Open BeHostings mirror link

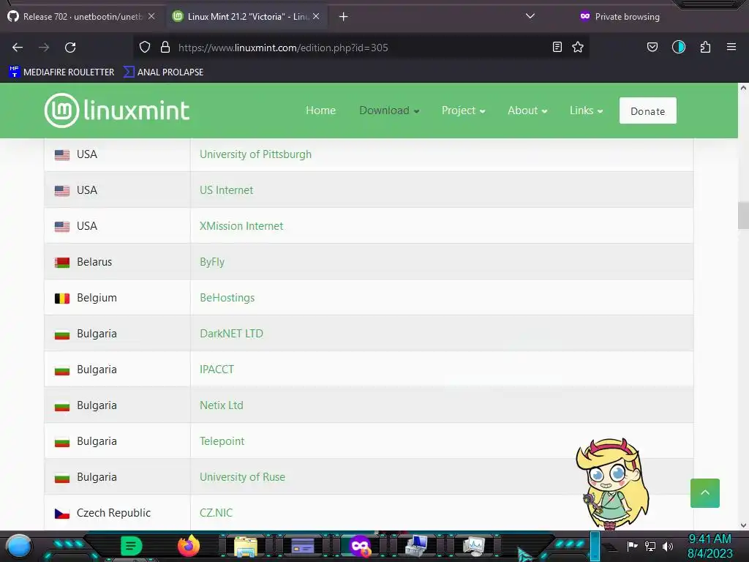tap(227, 298)
